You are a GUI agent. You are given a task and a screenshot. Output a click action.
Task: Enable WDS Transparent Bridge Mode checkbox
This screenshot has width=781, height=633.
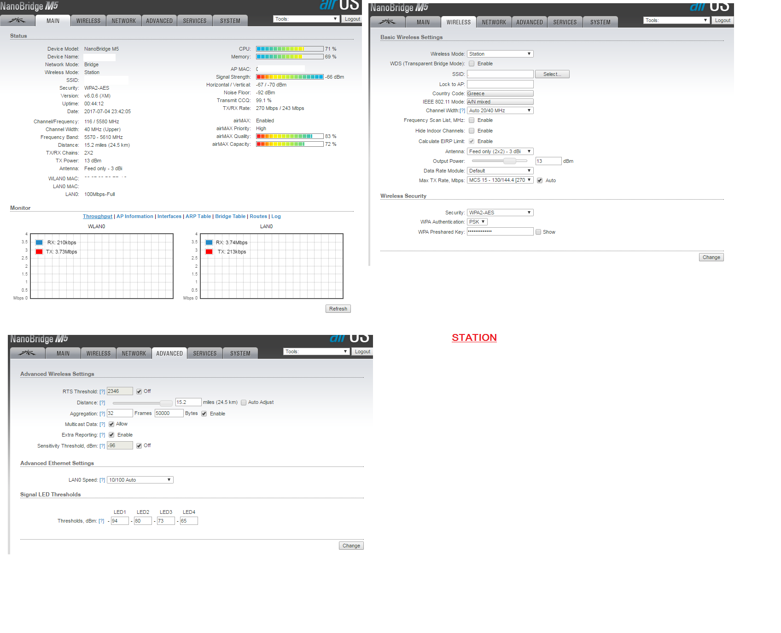point(472,64)
